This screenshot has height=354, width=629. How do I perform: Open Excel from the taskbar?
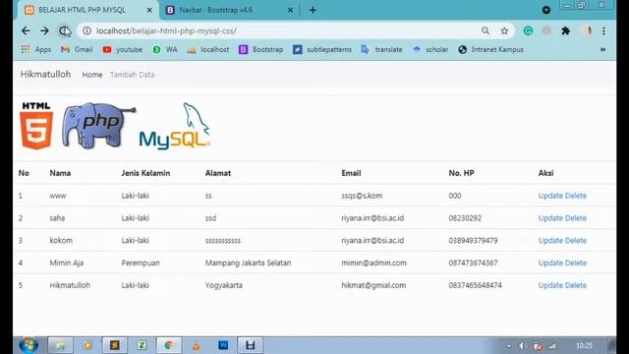142,345
